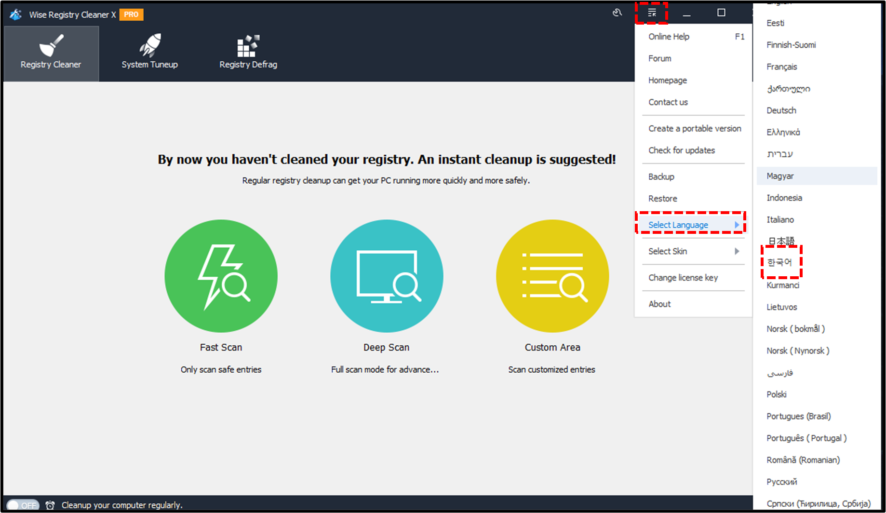The height and width of the screenshot is (513, 886).
Task: Select Ελληνικά language
Action: coord(817,132)
